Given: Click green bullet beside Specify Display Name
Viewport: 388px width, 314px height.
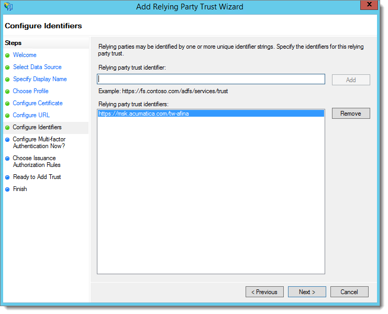Looking at the screenshot, I should coord(7,80).
